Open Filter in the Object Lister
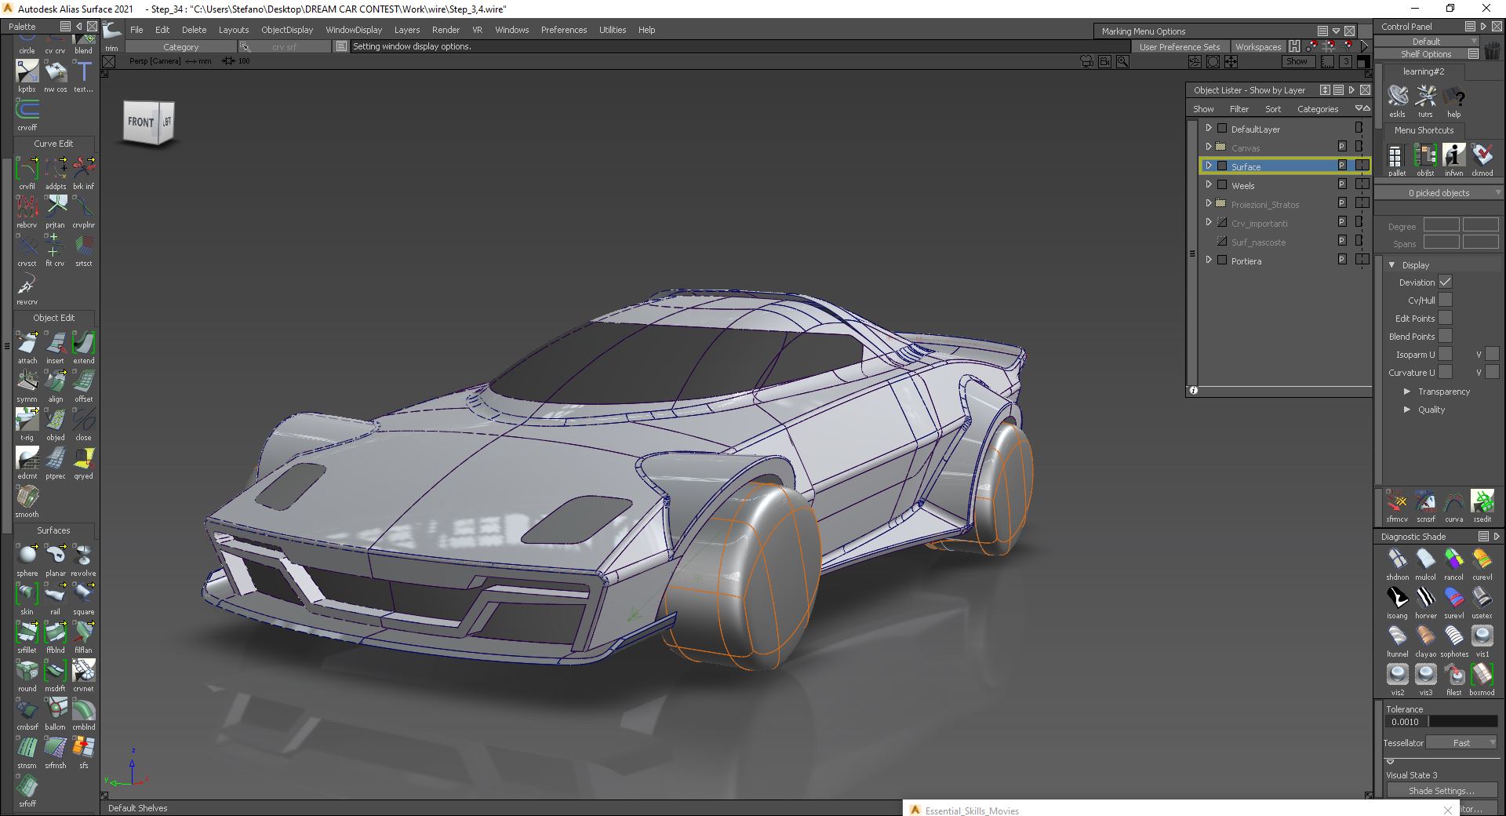 (x=1239, y=108)
